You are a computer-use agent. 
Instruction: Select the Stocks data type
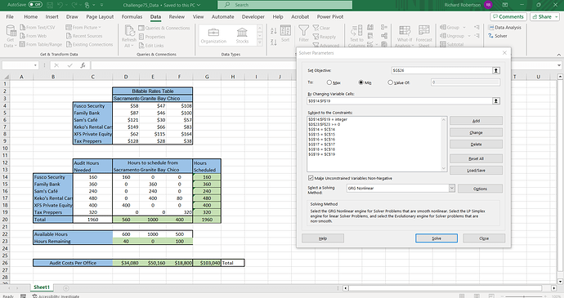point(242,35)
